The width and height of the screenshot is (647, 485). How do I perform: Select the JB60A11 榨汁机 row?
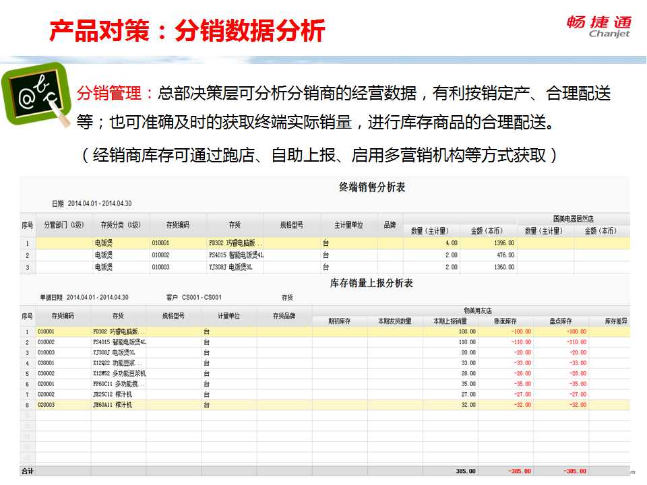[x=113, y=405]
